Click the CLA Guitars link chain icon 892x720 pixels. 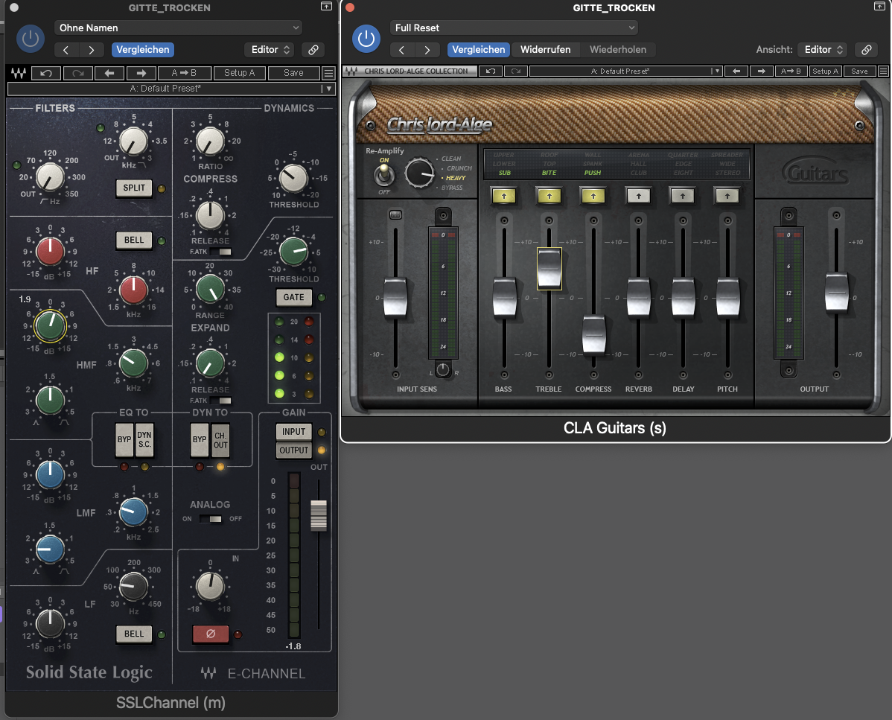pyautogui.click(x=865, y=50)
